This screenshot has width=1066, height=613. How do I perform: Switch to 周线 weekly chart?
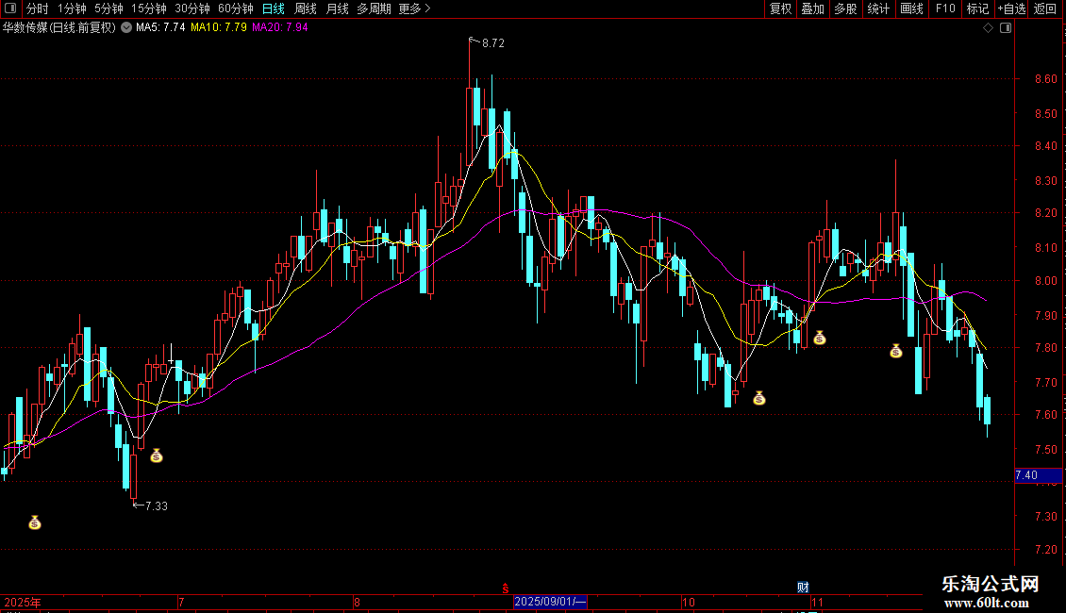(306, 8)
